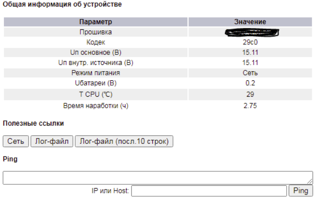320x204 pixels.
Task: Select the Режим питания value Сеть
Action: [250, 73]
